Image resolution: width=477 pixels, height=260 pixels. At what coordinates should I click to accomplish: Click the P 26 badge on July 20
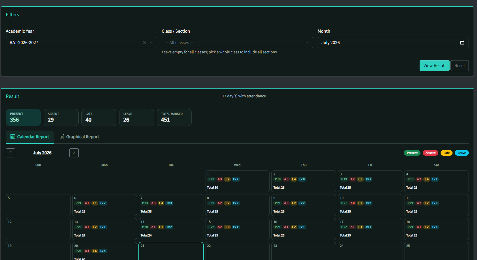78,251
